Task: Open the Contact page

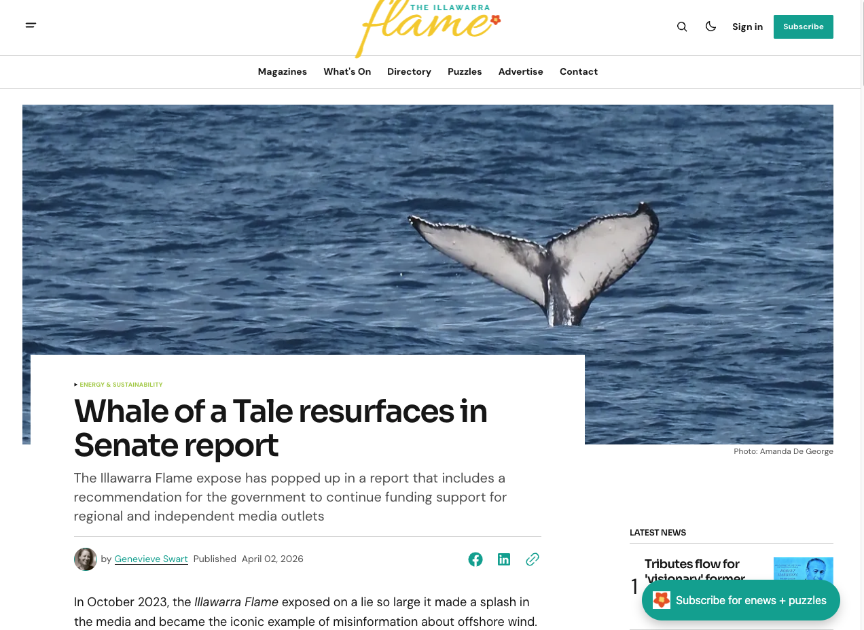Action: 579,72
